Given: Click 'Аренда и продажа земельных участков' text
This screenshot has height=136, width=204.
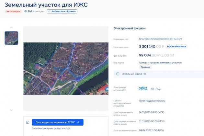Looking at the screenshot, I should 160,62.
